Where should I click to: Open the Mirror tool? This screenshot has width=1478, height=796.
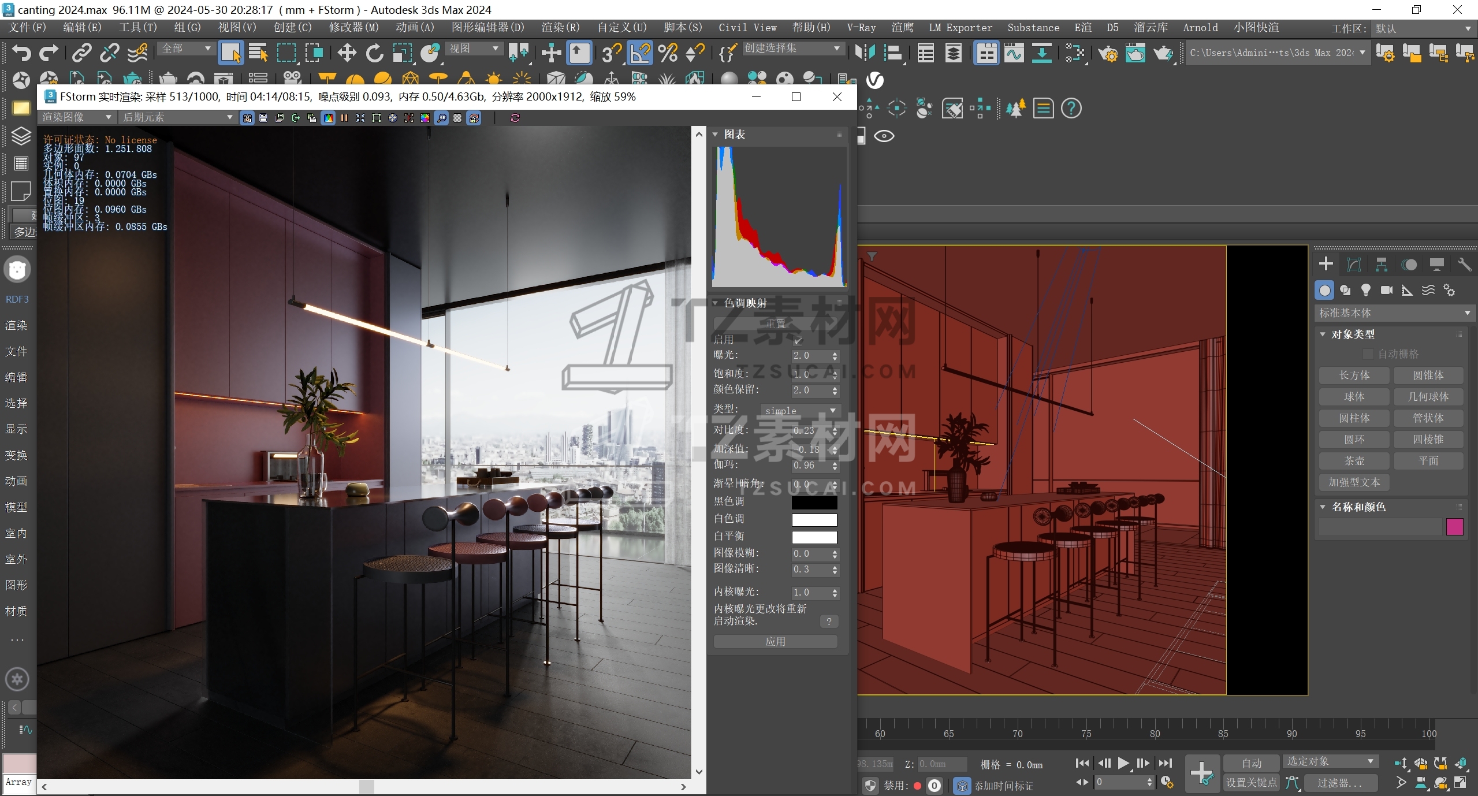click(865, 53)
